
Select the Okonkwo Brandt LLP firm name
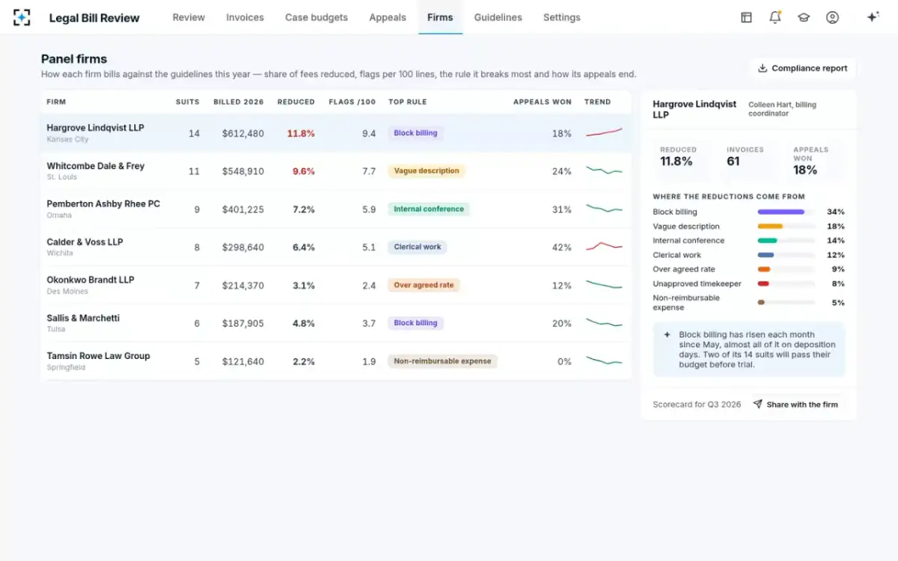[x=91, y=280]
